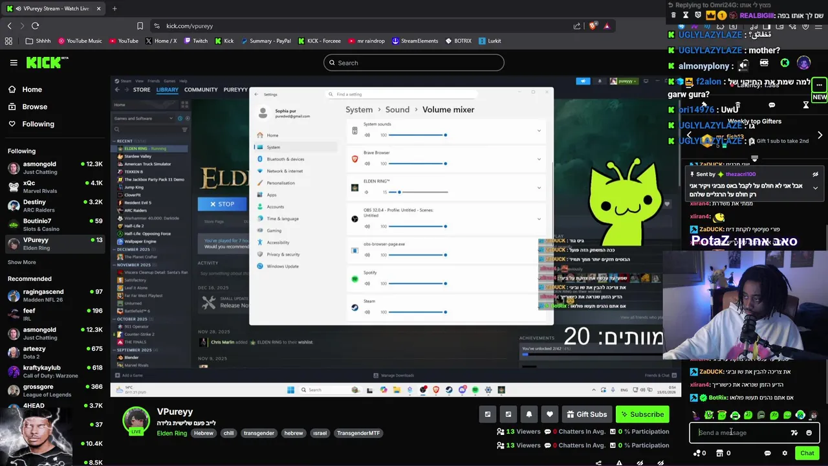Click the share icon below stream stats

click(598, 462)
